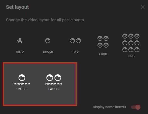
Task: Click the AUTO label
Action: (20, 52)
